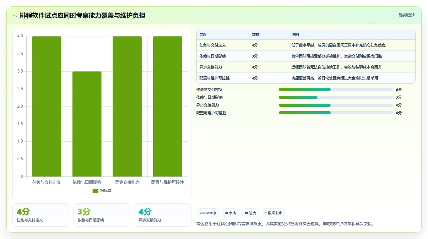
Task: Click the 3分 card for 依赖与日期影响
Action: (x=102, y=215)
